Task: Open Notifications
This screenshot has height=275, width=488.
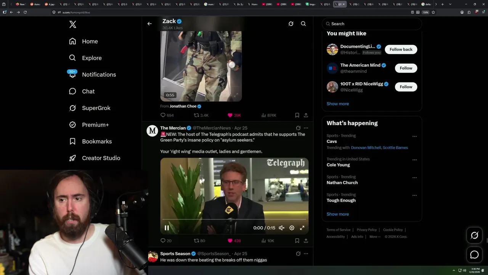Action: 92,74
